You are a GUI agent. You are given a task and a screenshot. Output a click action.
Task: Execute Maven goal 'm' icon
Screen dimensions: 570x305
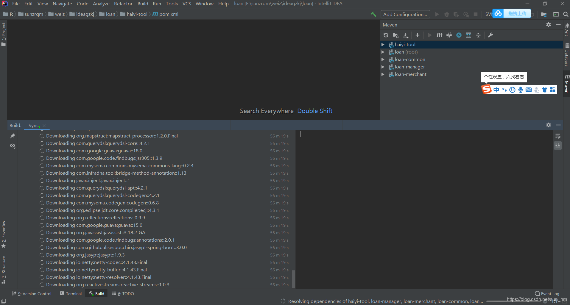440,35
